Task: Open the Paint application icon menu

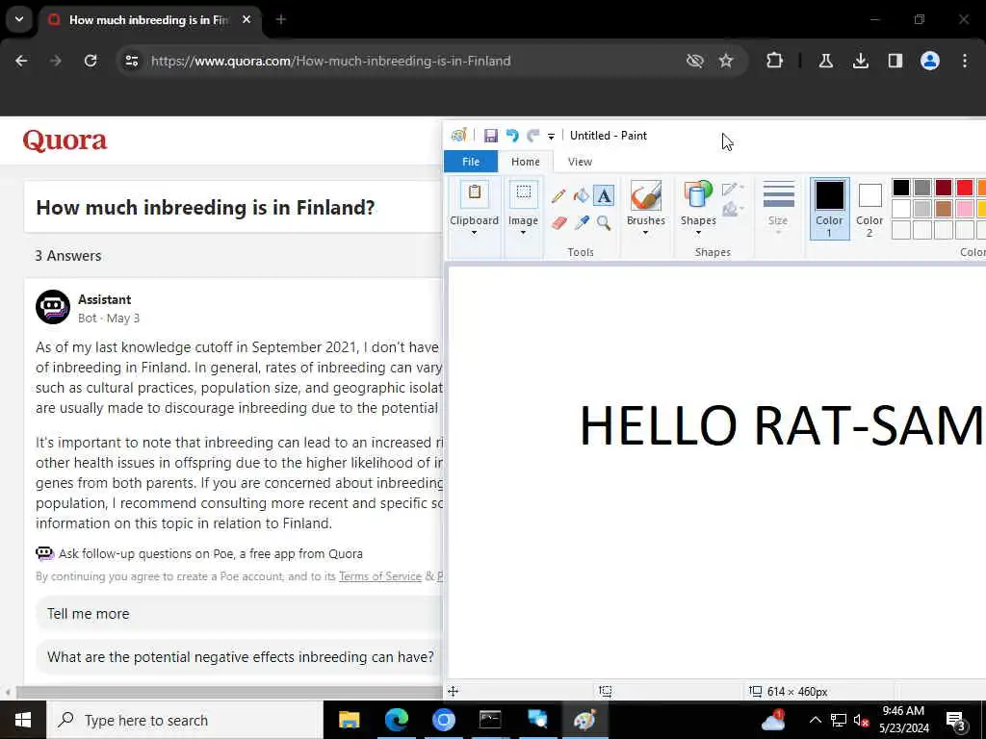Action: pos(458,135)
